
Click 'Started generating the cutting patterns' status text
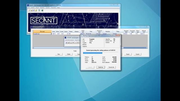point(101,50)
